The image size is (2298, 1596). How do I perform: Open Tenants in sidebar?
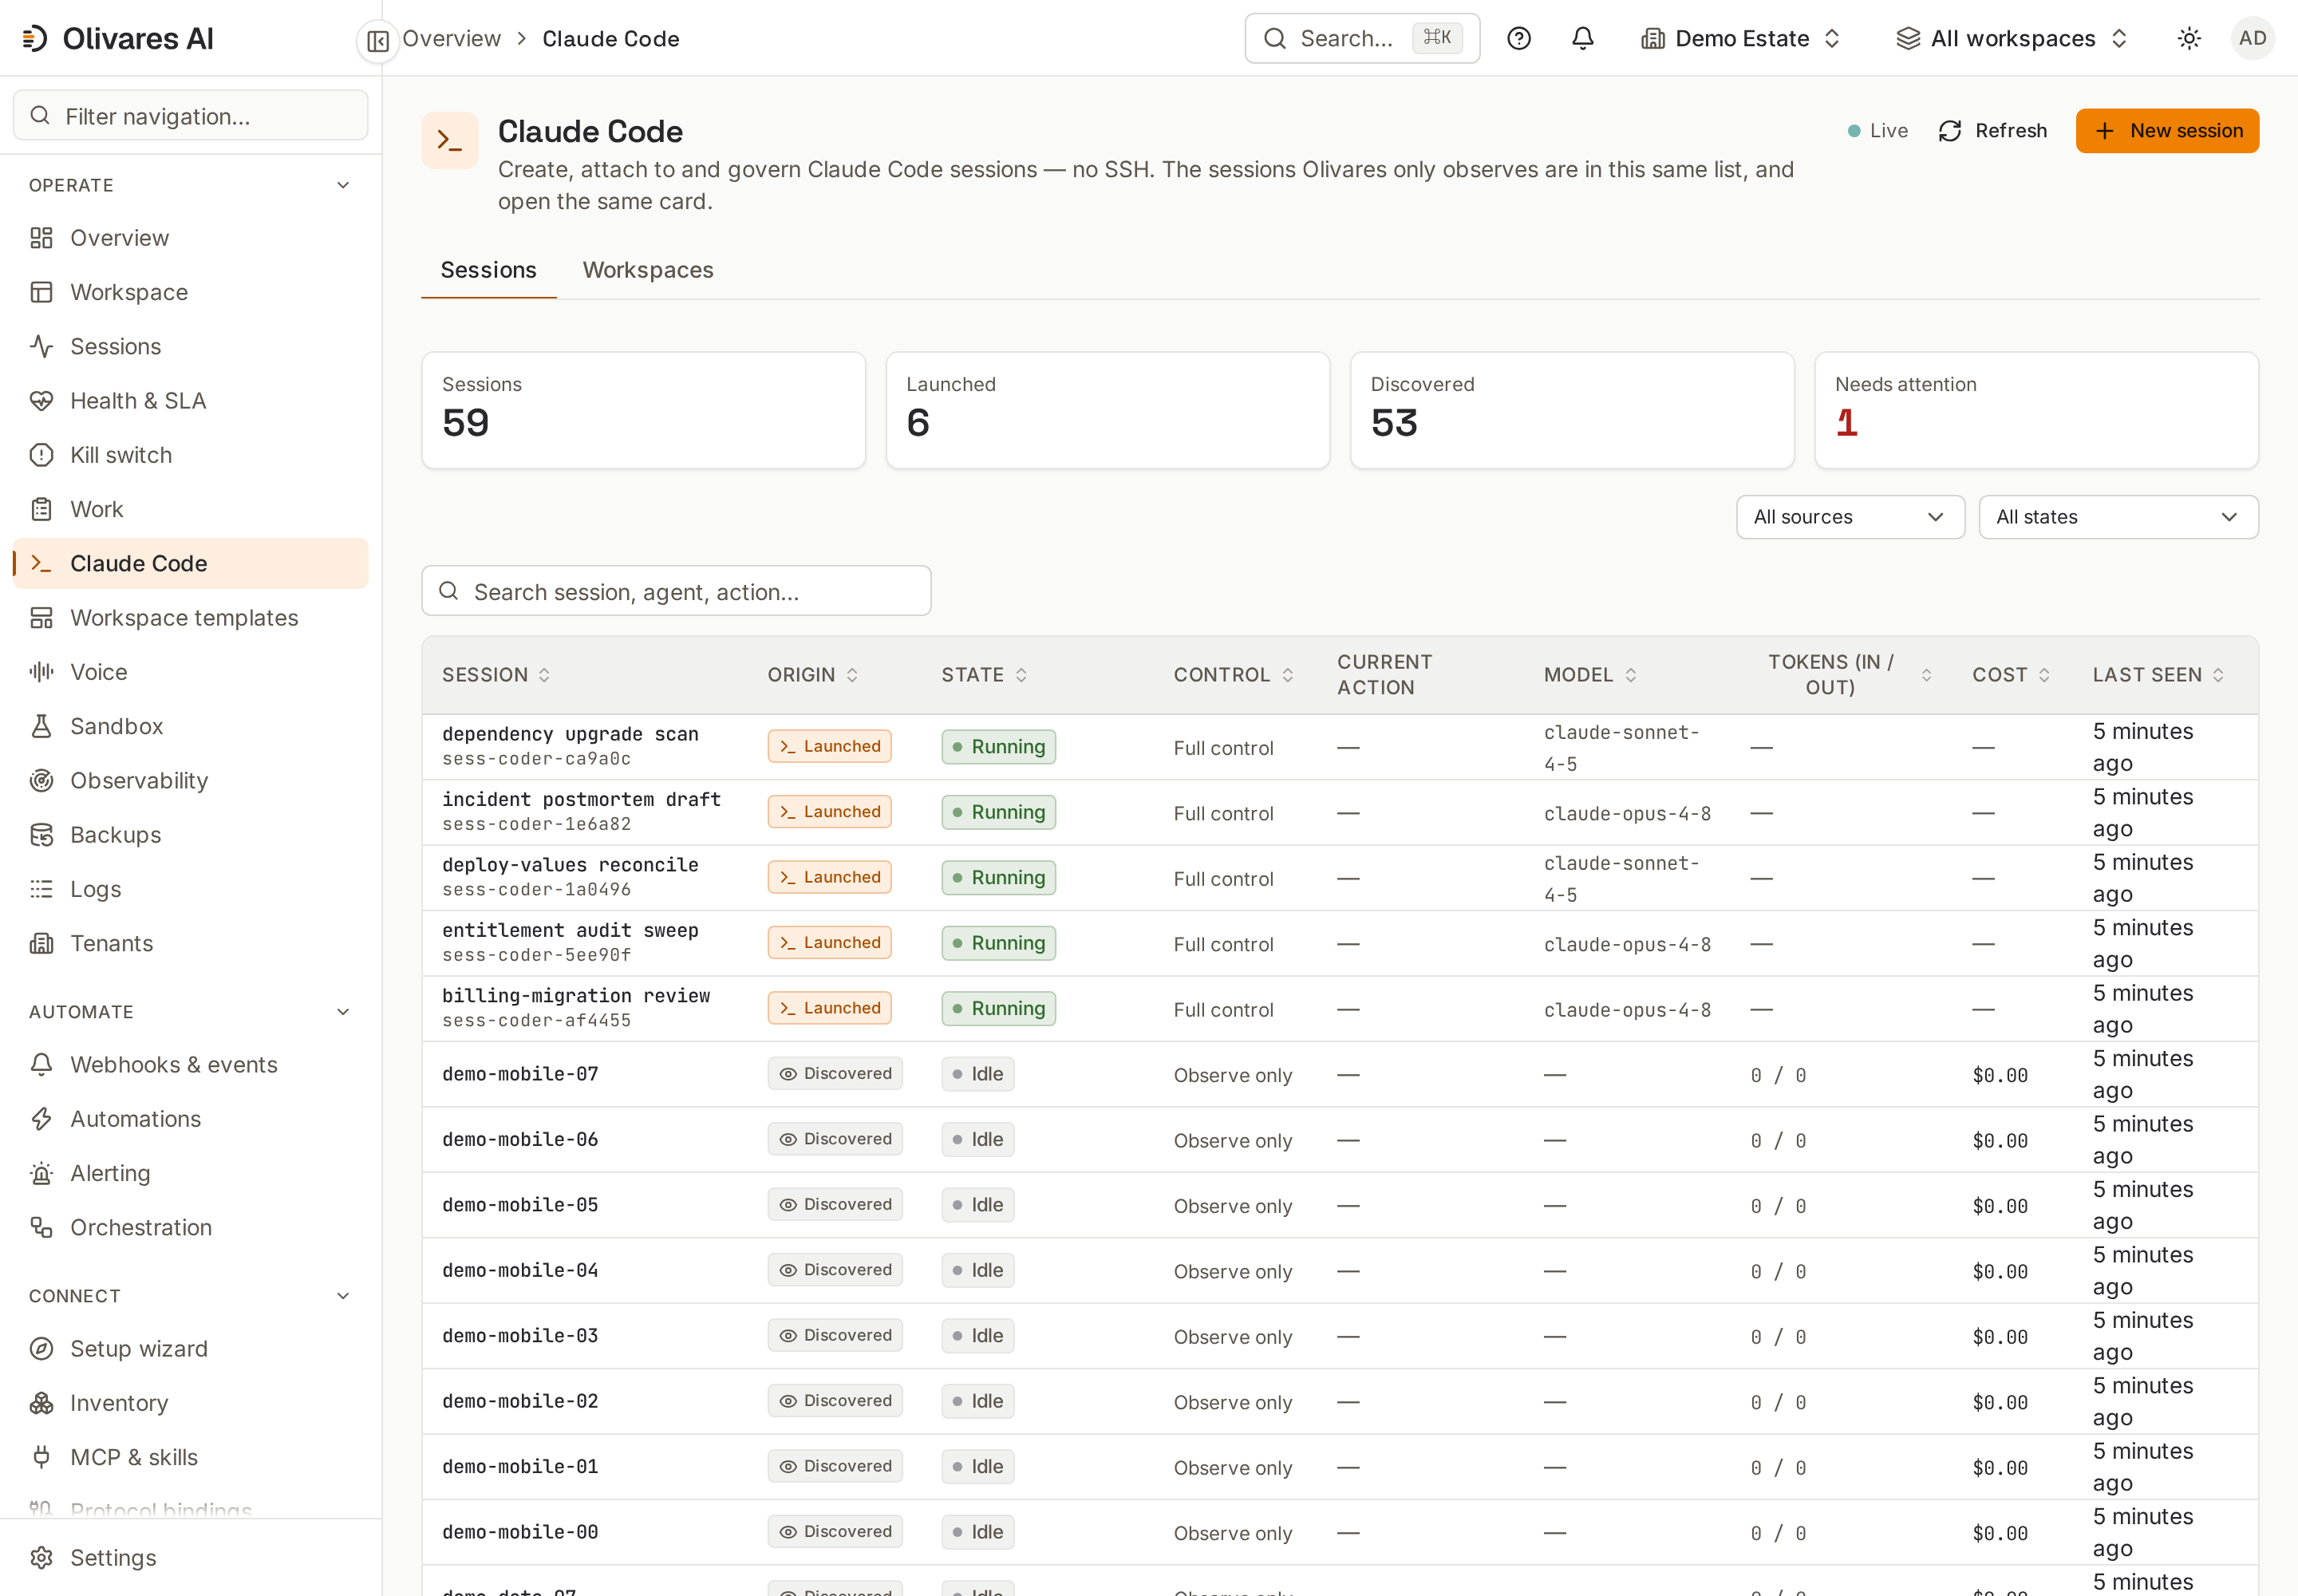190,943
